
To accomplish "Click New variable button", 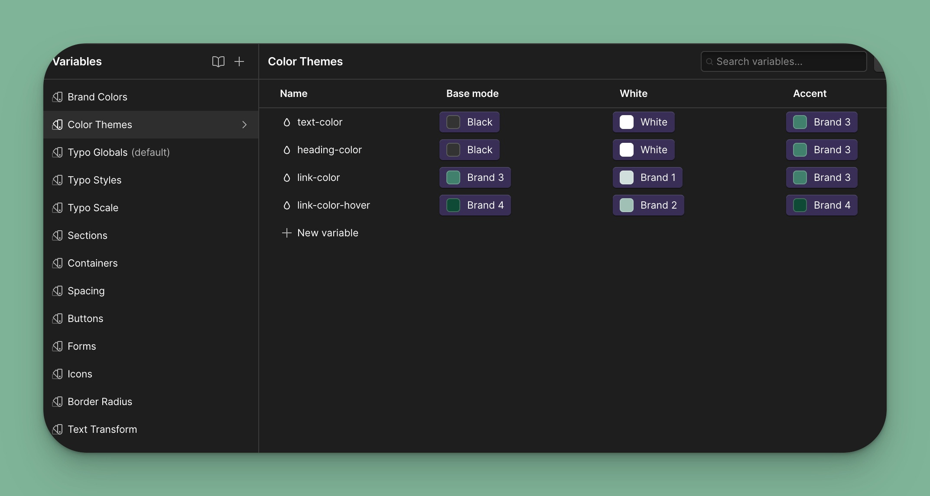I will (x=320, y=233).
